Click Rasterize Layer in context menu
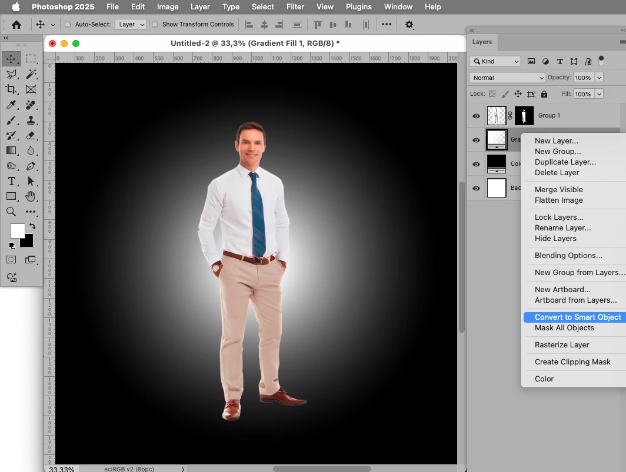 pos(562,345)
